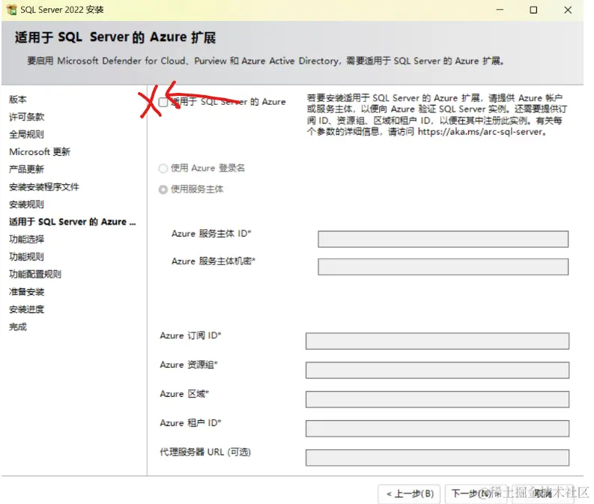The width and height of the screenshot is (594, 504).
Task: Maximize the SQL Server 2022 安装 window
Action: 533,10
